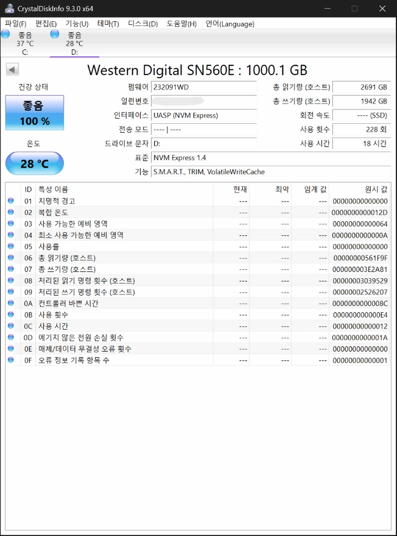Click the 좋음 100 % health status button
The height and width of the screenshot is (536, 397).
pos(34,113)
